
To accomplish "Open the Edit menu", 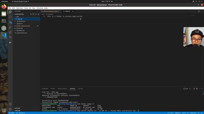I will (x=13, y=8).
